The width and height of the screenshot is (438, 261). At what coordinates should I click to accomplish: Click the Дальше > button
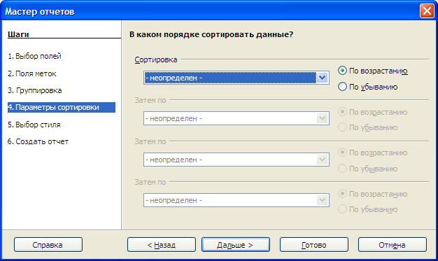[x=236, y=245]
